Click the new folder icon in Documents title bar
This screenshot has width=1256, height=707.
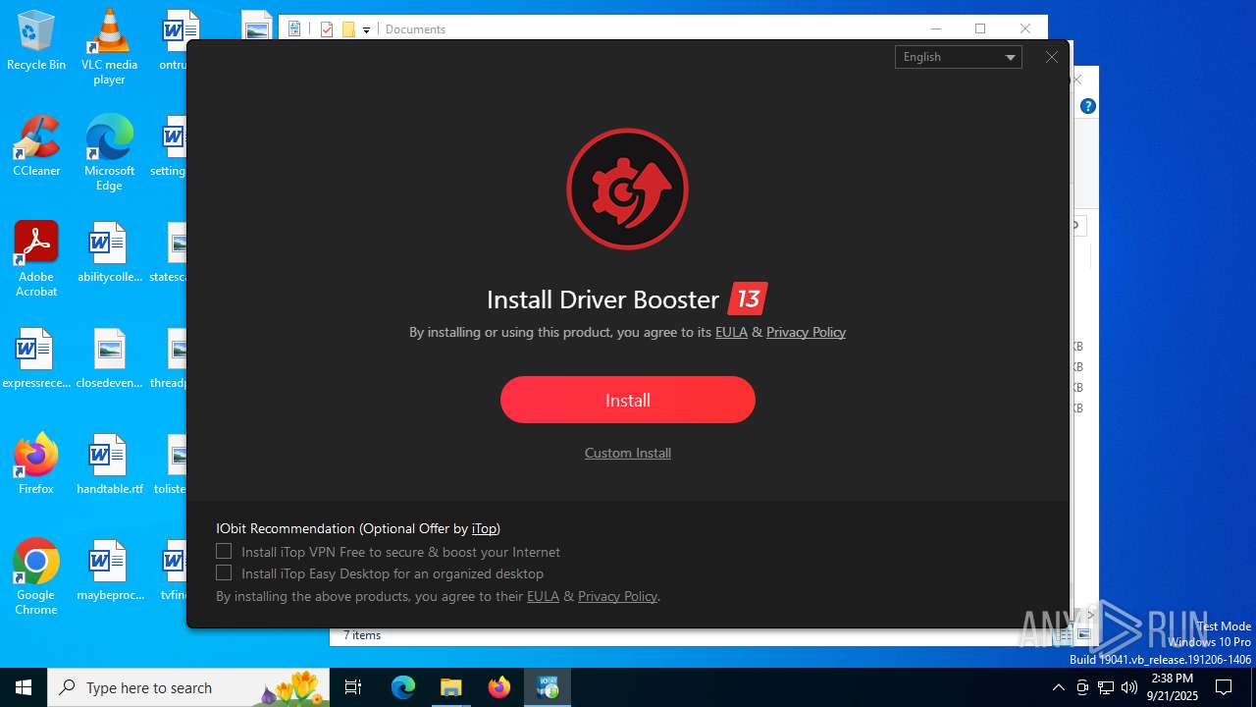(x=348, y=29)
